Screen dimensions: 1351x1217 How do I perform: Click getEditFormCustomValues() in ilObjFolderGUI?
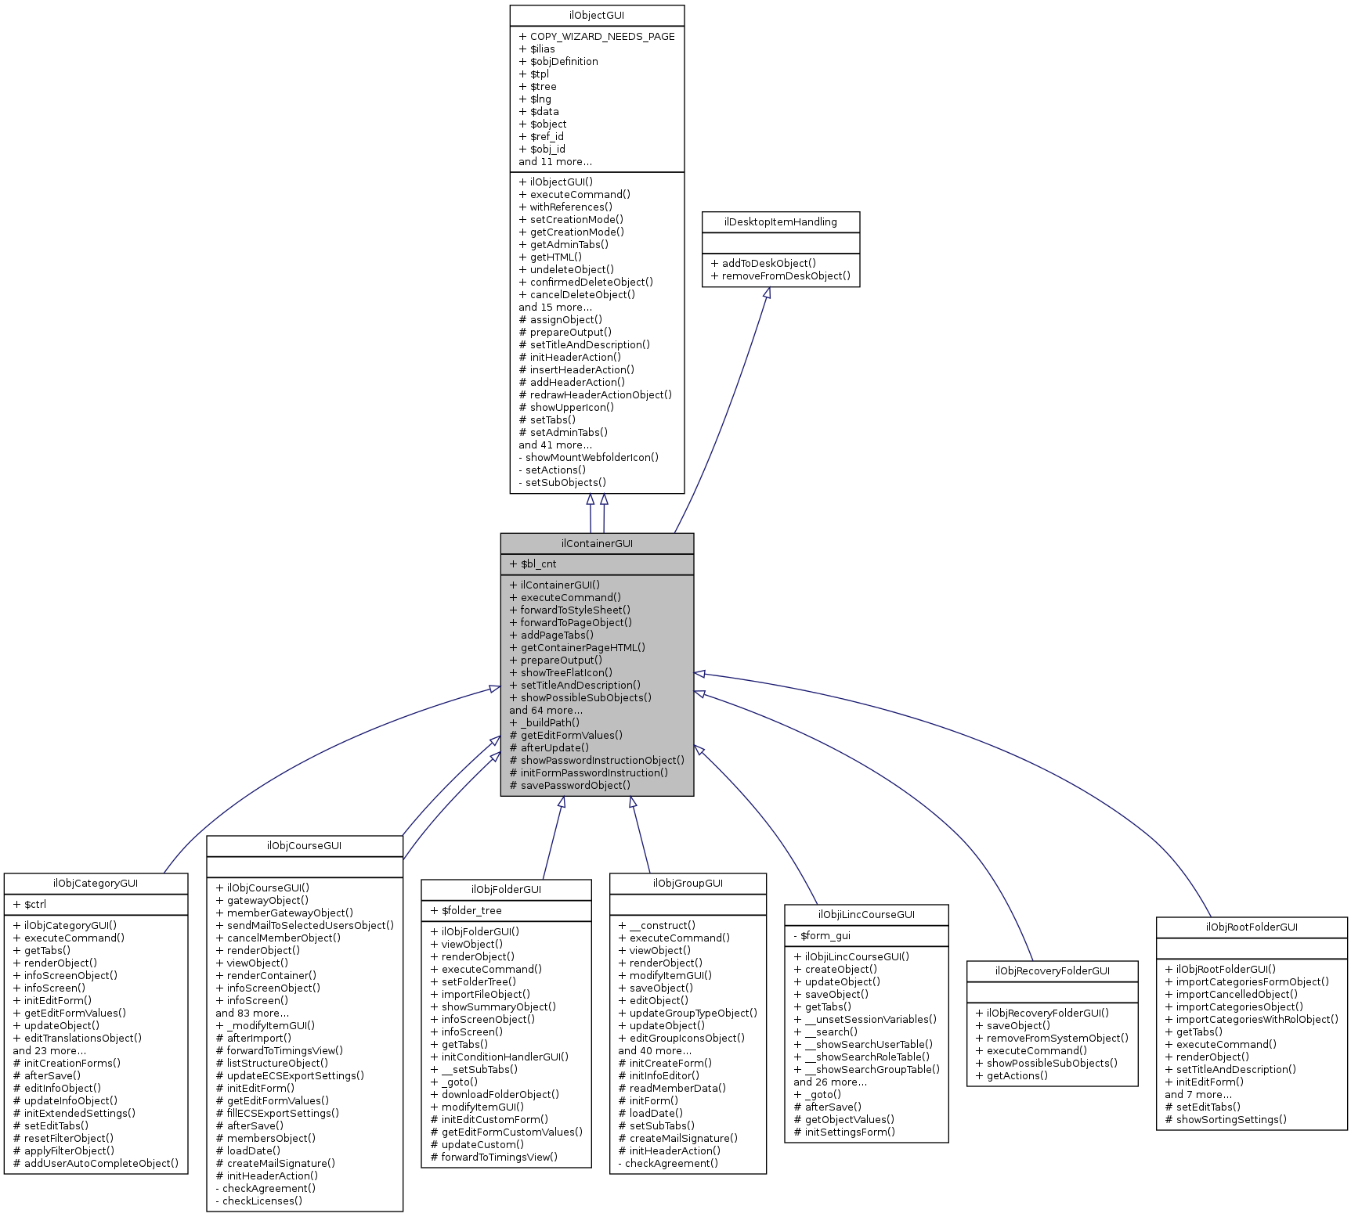(507, 1132)
